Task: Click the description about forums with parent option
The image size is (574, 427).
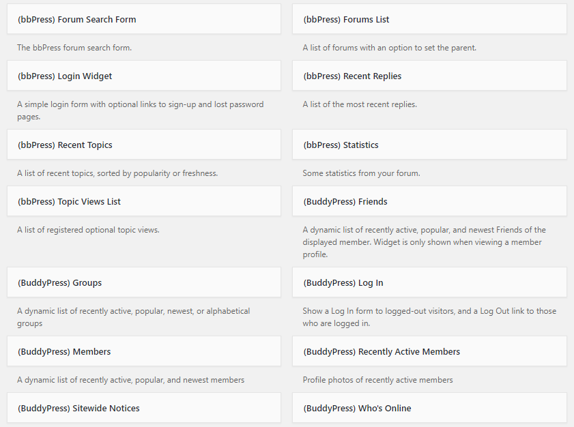Action: pos(390,48)
